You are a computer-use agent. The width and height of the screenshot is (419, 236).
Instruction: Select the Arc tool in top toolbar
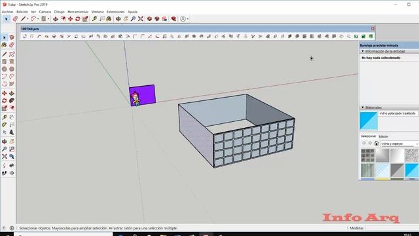click(33, 19)
